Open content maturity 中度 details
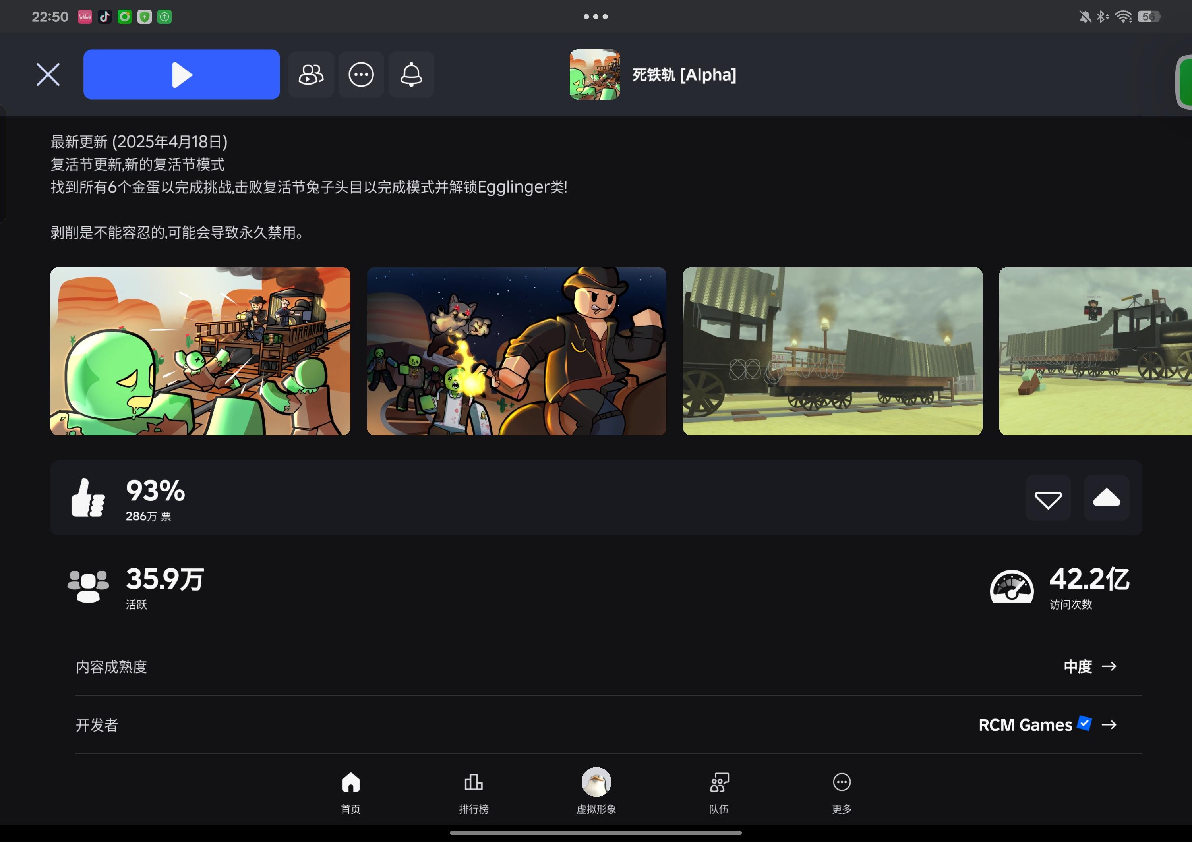 coord(1090,666)
